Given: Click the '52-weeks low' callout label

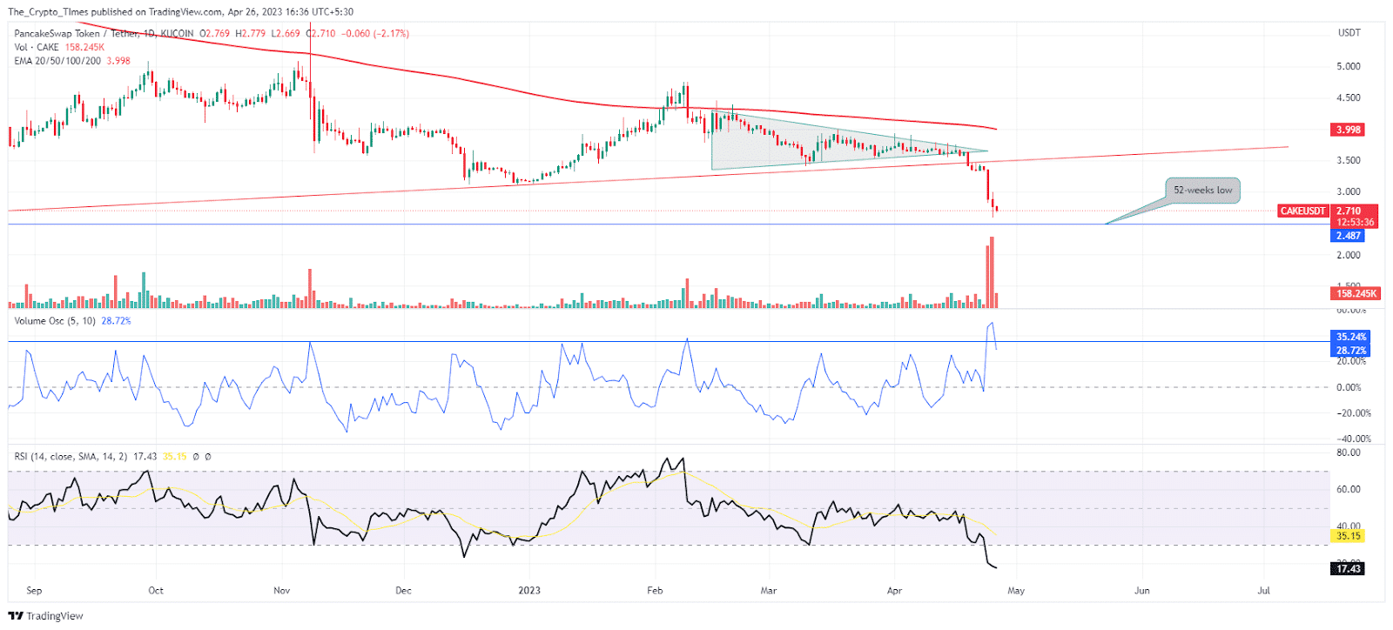Looking at the screenshot, I should [x=1202, y=191].
